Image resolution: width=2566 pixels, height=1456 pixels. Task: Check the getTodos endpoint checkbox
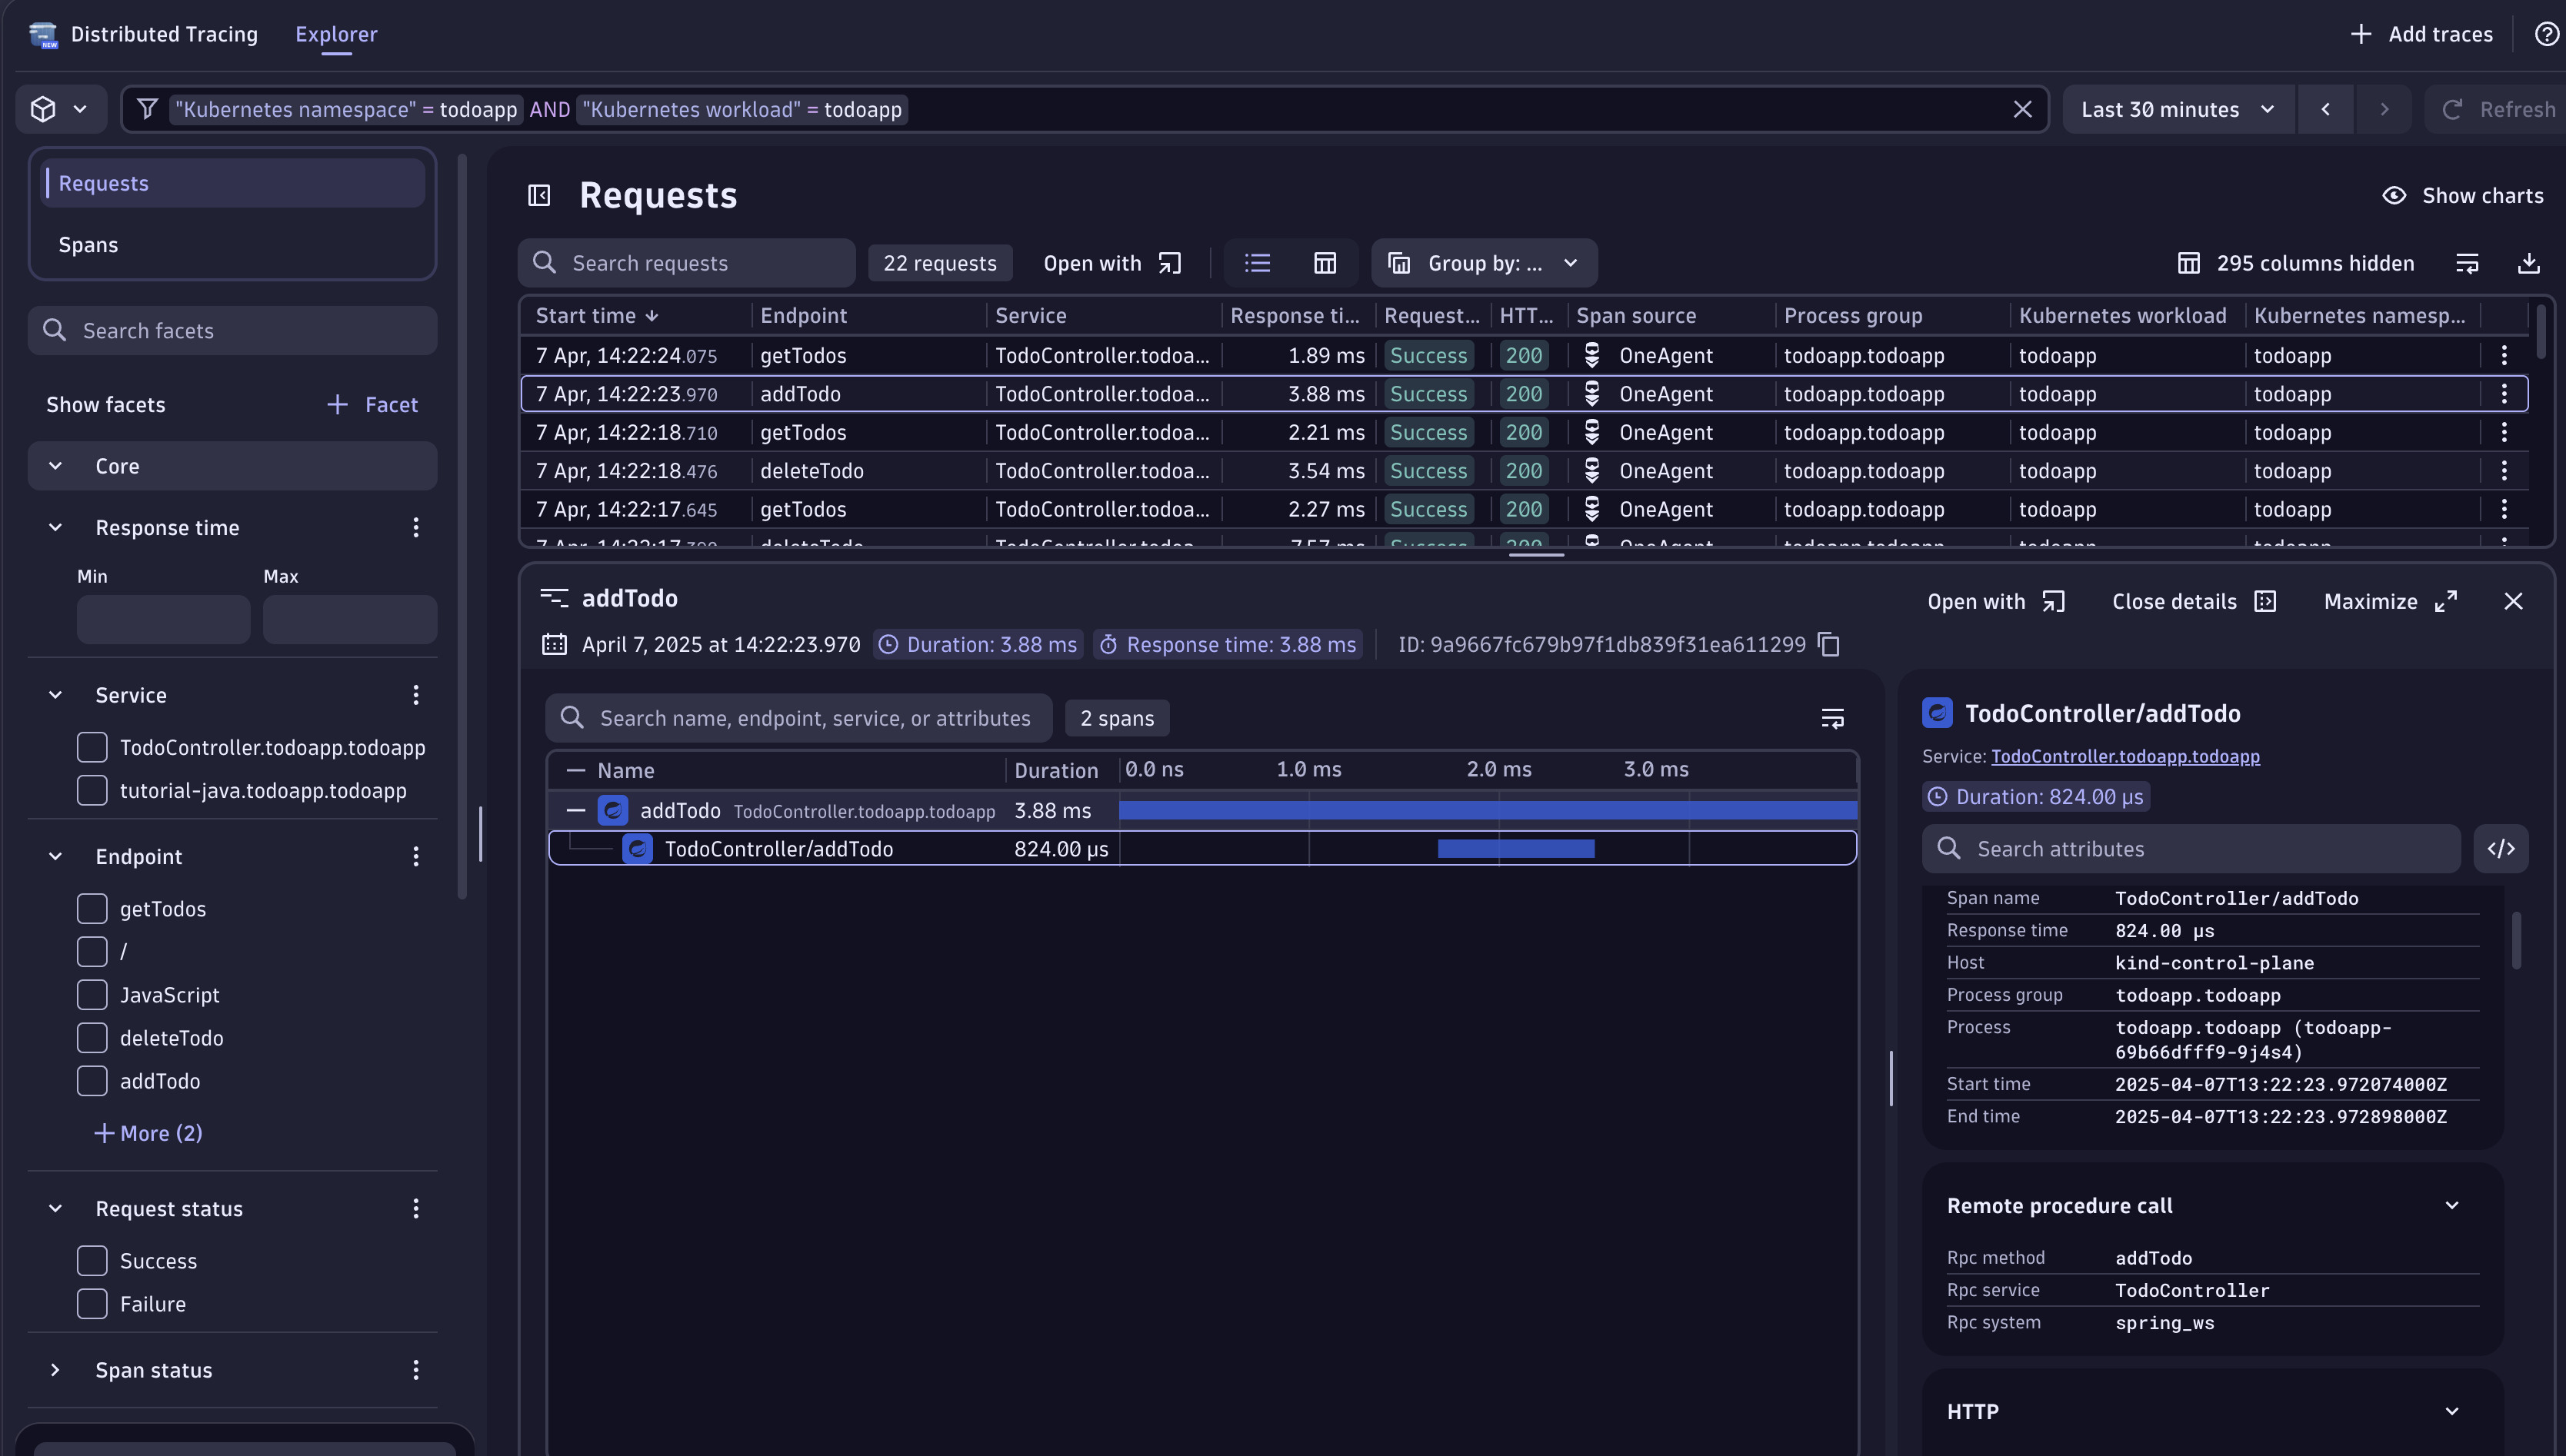click(92, 909)
